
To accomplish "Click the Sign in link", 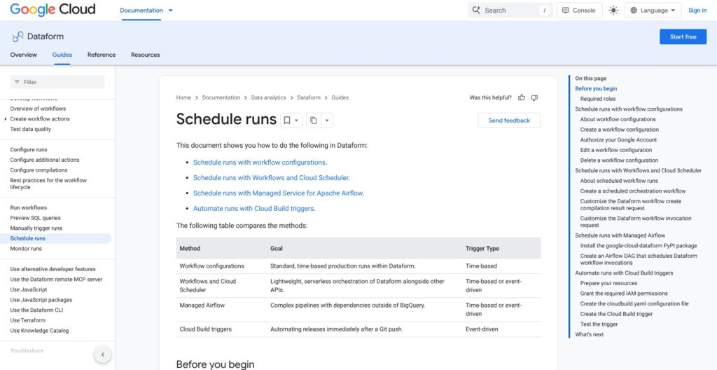I will (697, 10).
